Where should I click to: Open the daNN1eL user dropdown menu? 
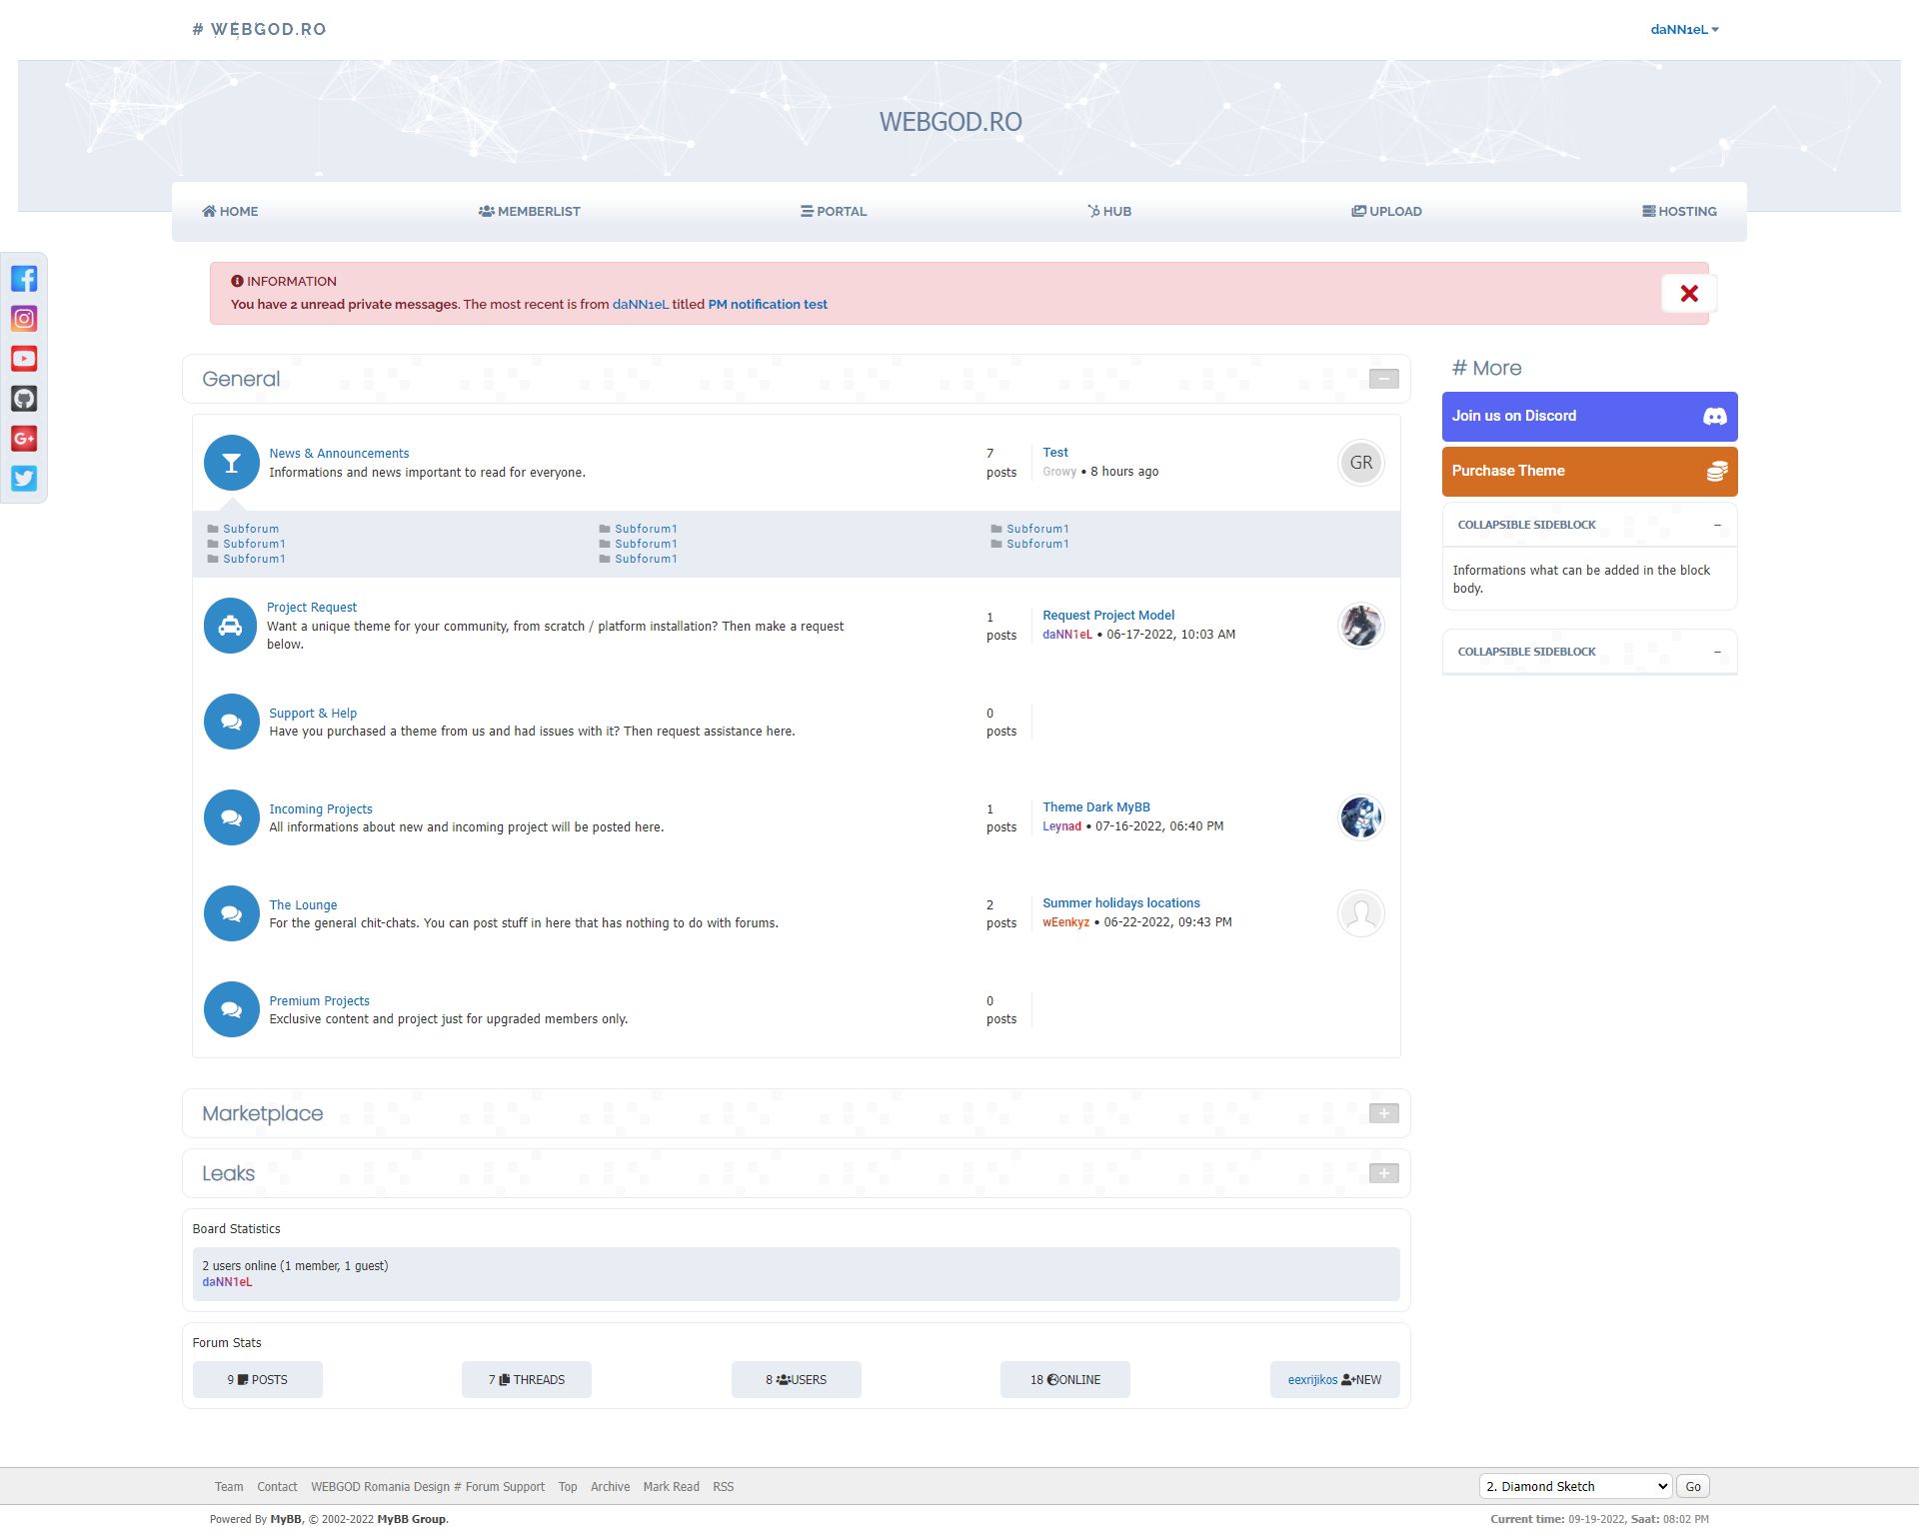(x=1684, y=30)
